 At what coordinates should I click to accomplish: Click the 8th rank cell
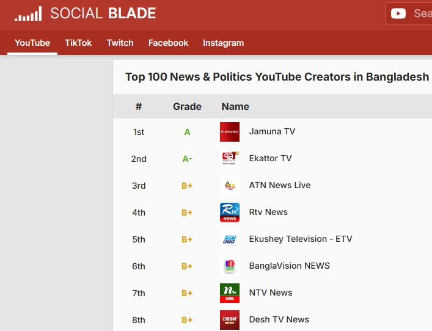point(139,320)
